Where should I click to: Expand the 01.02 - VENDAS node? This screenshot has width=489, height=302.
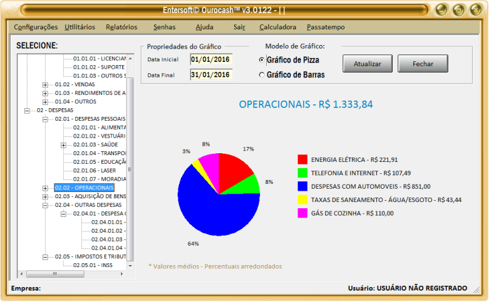point(45,84)
